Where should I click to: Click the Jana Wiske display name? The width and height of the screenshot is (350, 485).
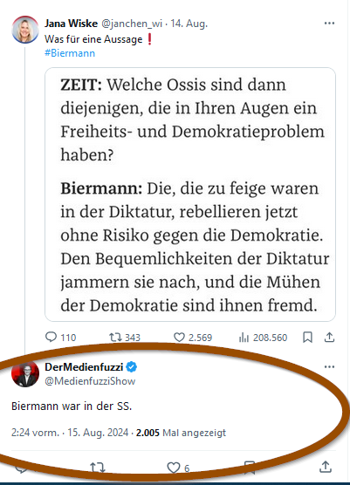(x=71, y=24)
